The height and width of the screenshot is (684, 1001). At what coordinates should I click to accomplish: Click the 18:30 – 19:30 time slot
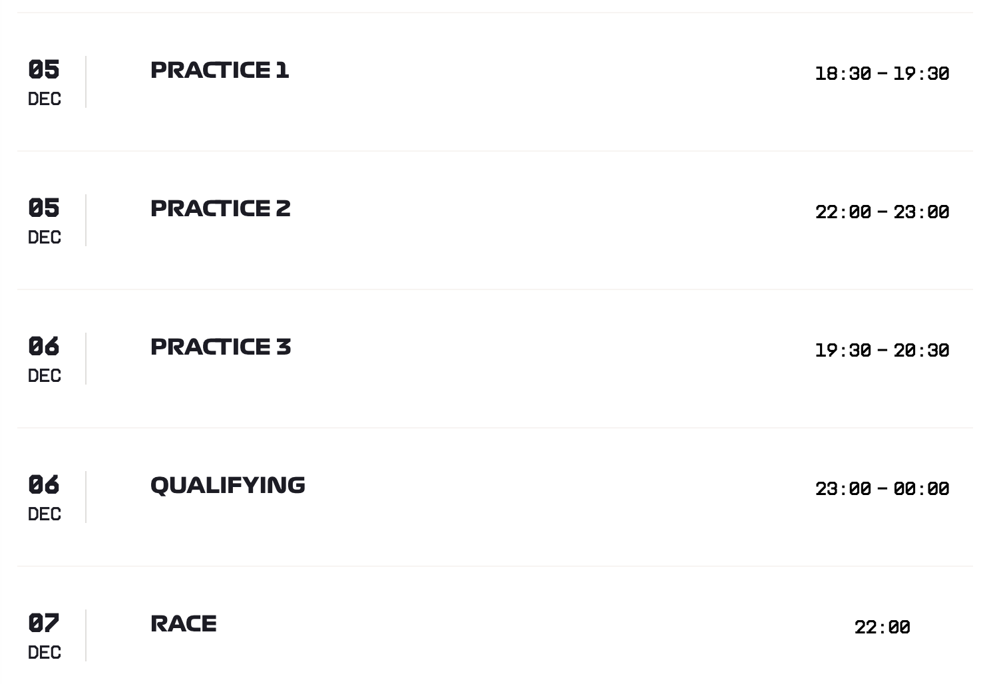[882, 73]
